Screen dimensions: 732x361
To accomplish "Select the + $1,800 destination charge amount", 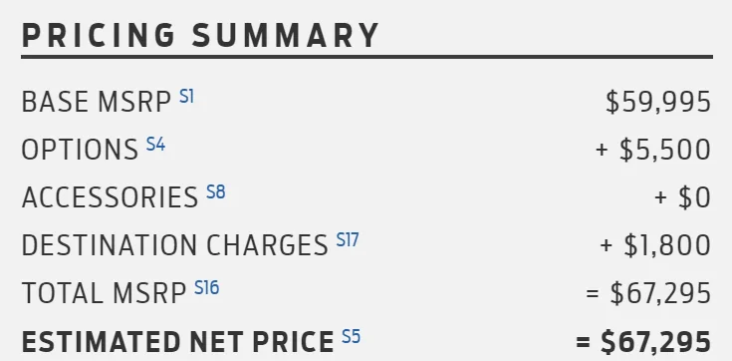I will click(655, 245).
